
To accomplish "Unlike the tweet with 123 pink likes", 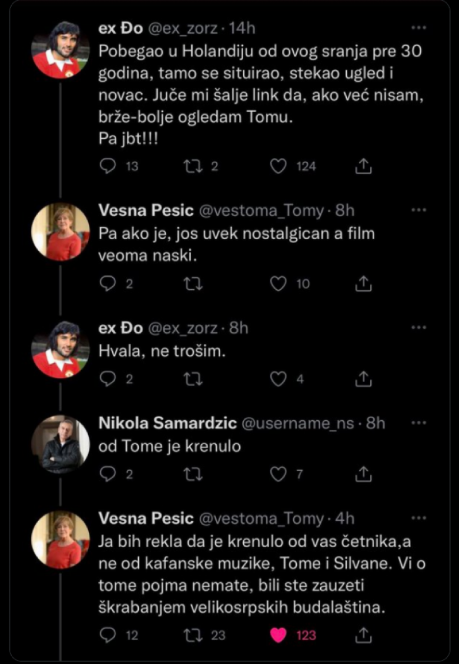I will click(x=278, y=635).
